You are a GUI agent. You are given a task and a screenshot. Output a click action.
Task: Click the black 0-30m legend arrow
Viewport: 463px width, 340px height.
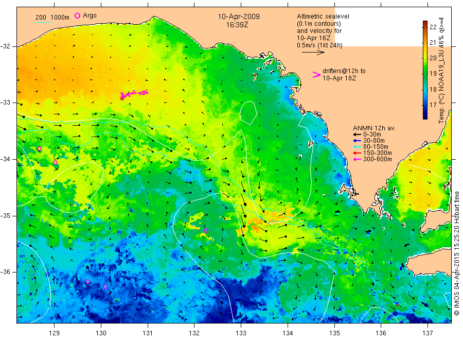click(358, 134)
